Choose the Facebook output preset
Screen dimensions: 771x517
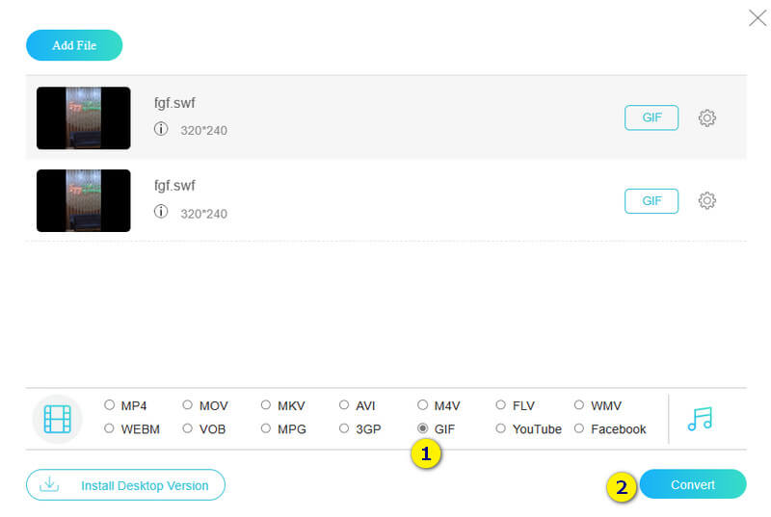tap(579, 428)
